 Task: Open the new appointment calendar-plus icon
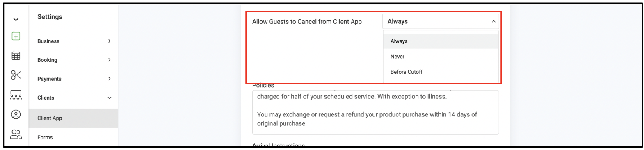pyautogui.click(x=16, y=36)
